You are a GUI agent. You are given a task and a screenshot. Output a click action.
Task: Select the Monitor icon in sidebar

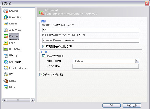[x=6, y=24]
